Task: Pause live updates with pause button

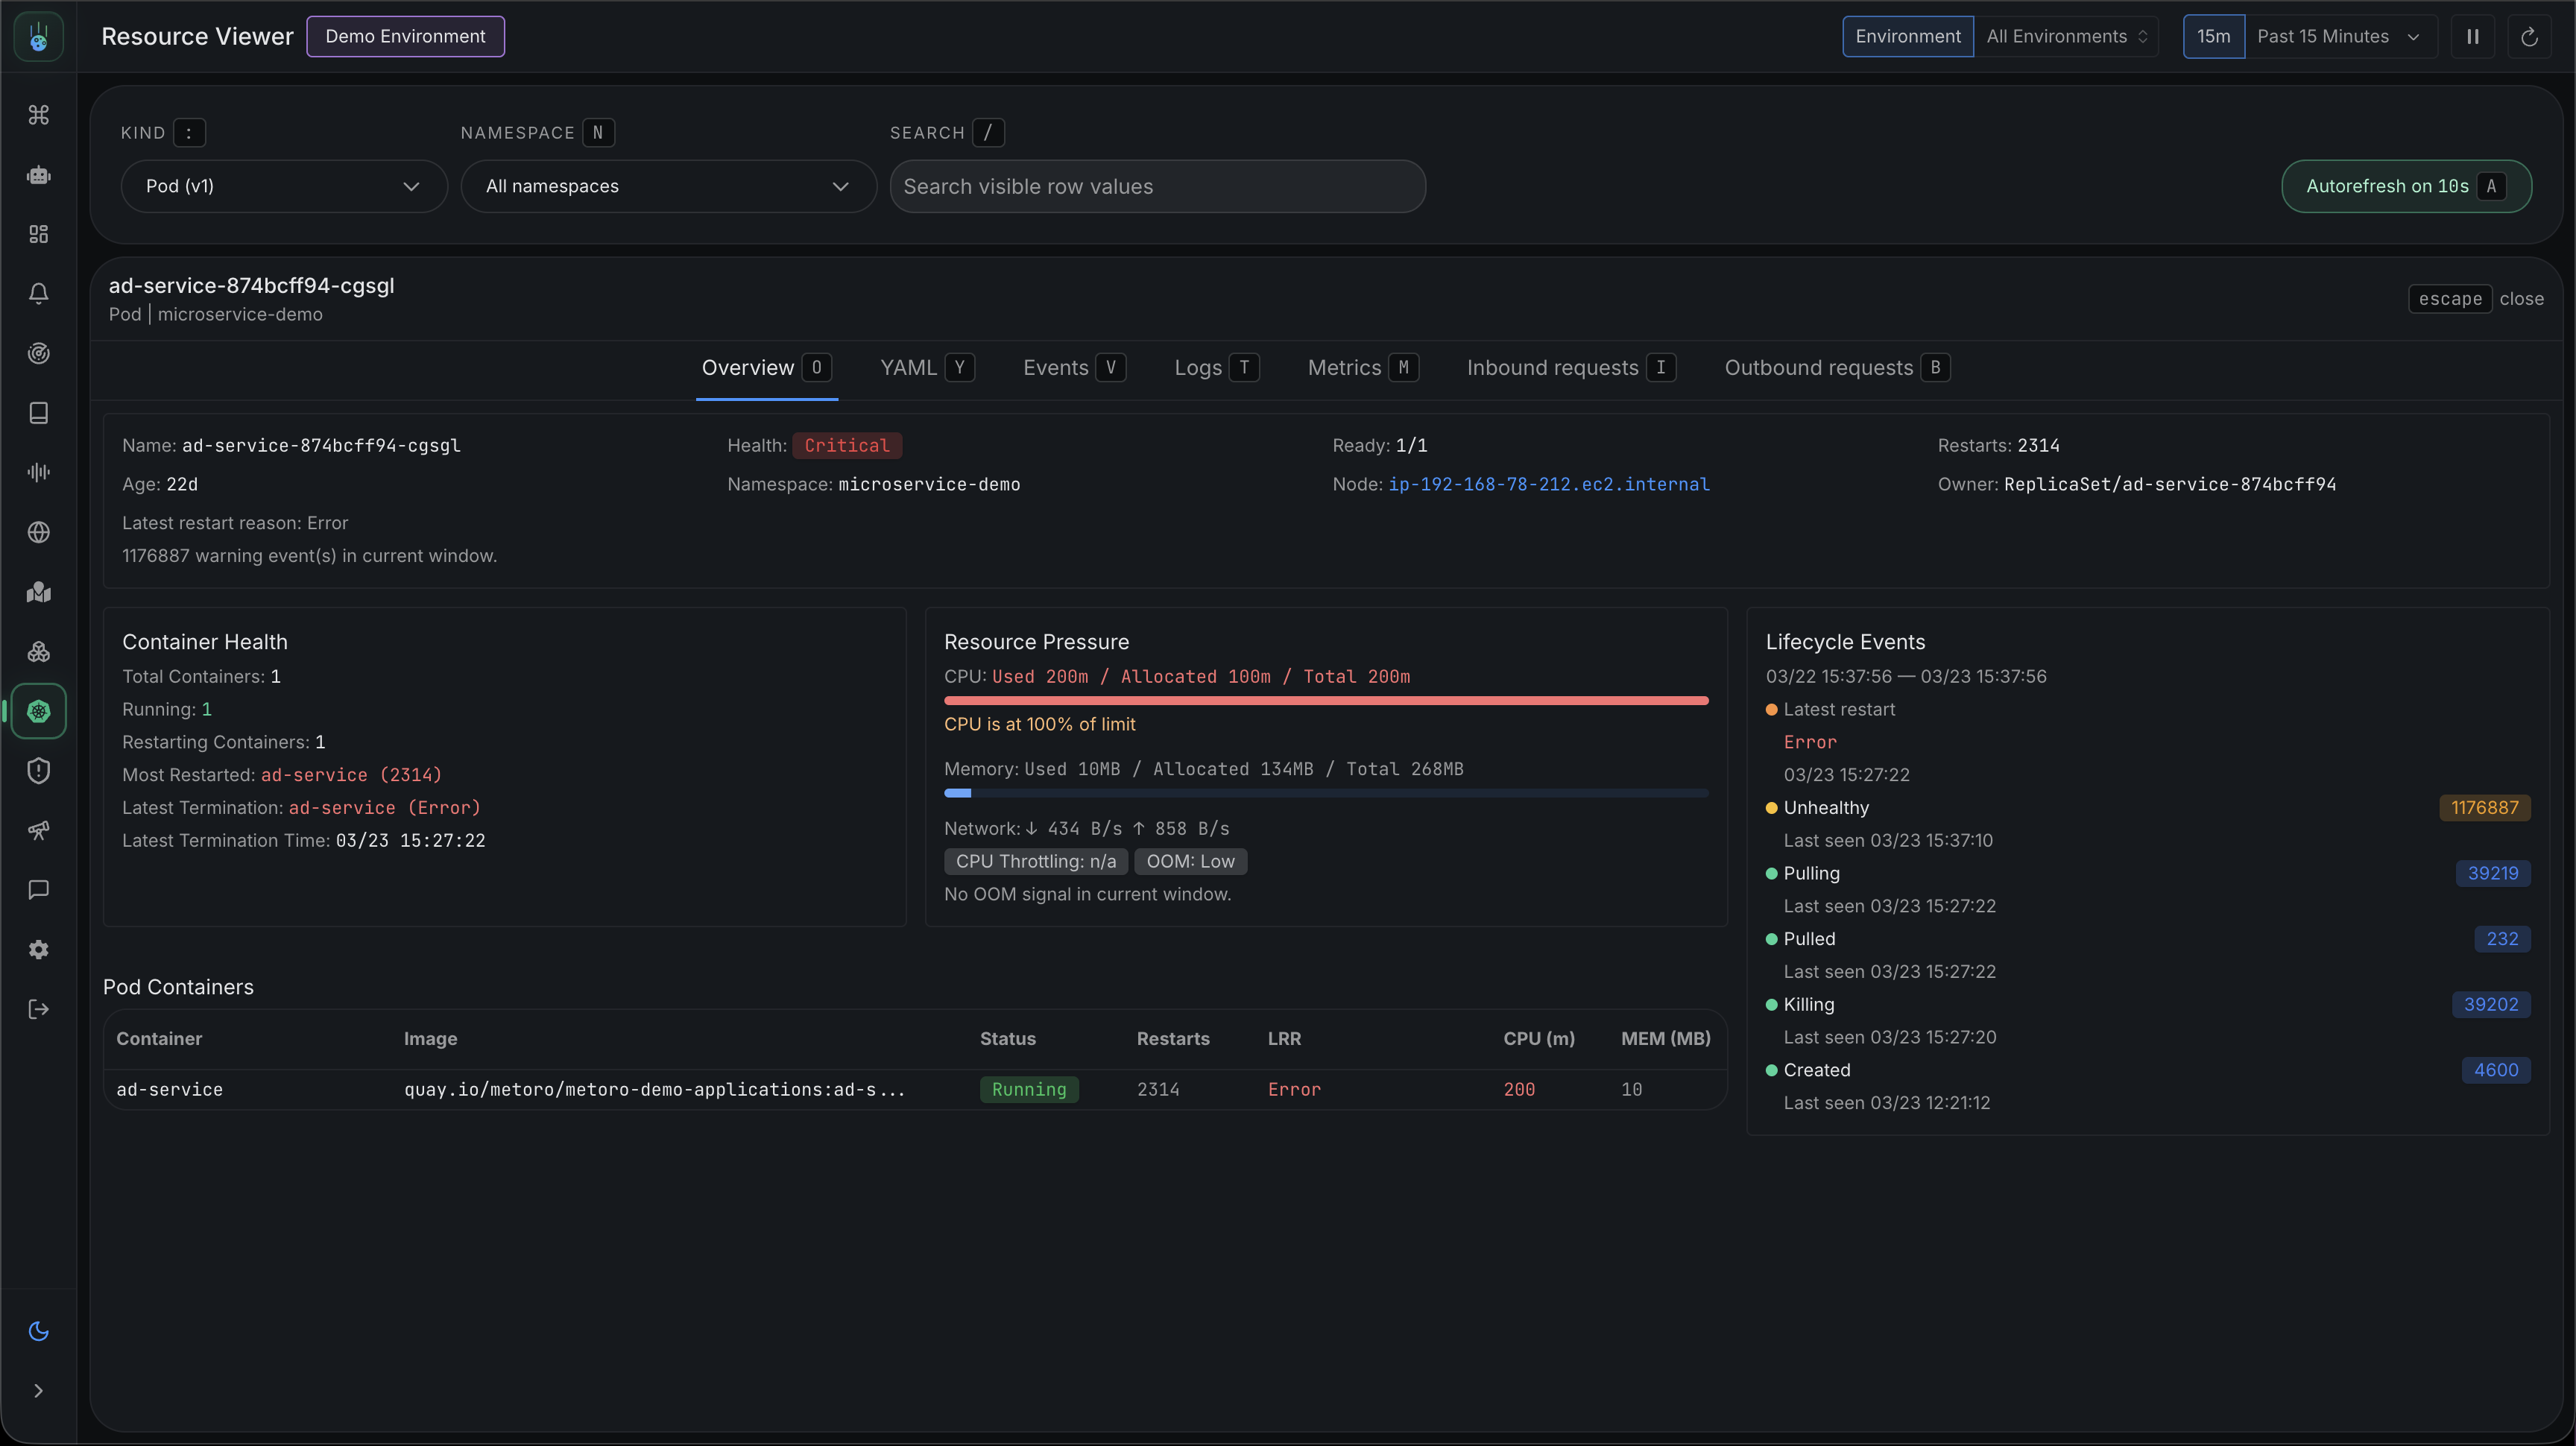Action: tap(2472, 37)
